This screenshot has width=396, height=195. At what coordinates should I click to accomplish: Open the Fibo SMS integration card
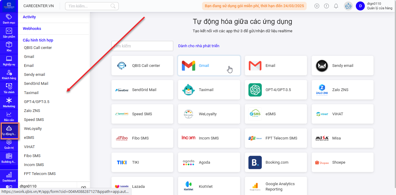(x=142, y=138)
